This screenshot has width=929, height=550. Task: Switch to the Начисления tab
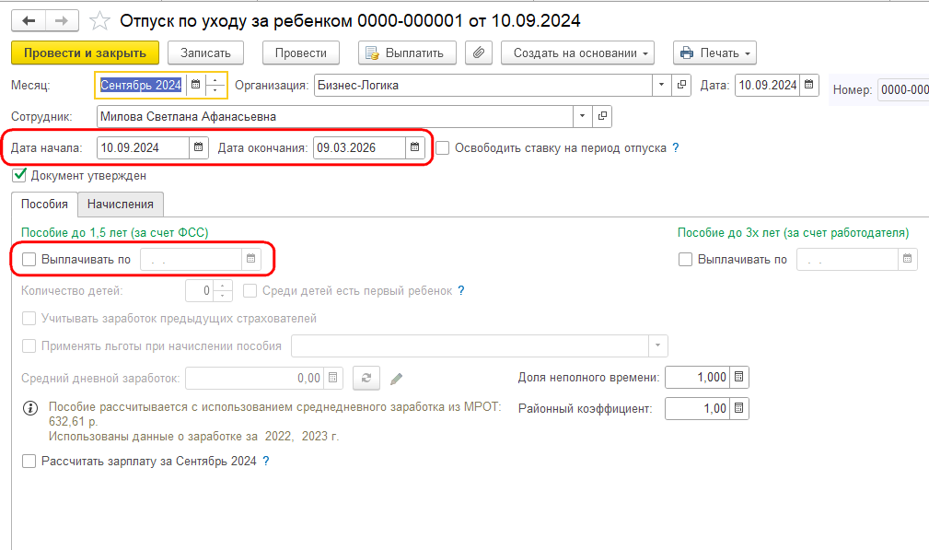[x=121, y=204]
